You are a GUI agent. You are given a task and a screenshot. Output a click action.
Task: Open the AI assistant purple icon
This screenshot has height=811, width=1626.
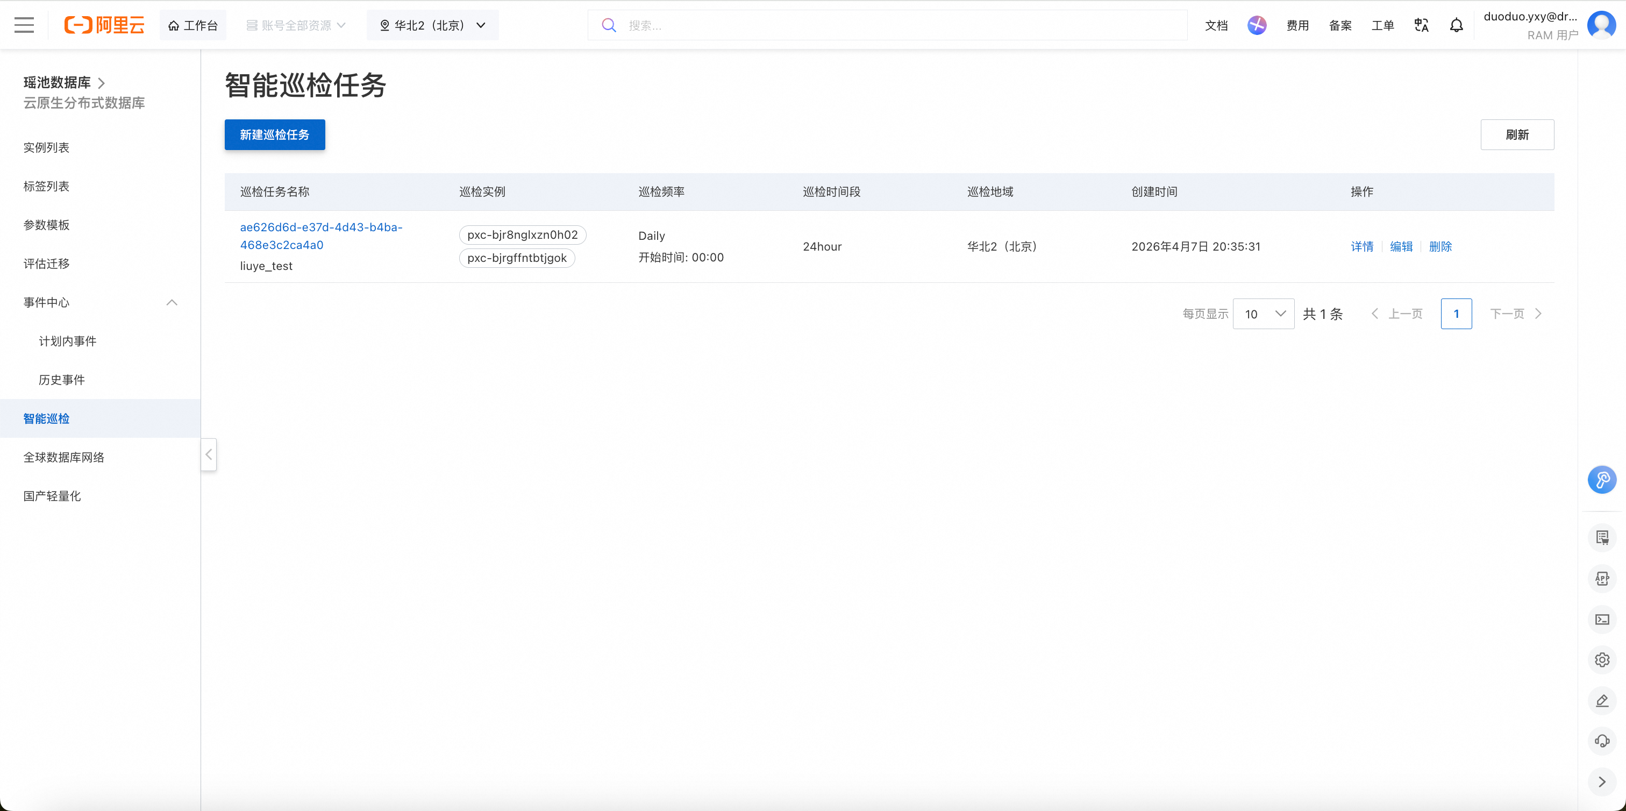(1256, 25)
